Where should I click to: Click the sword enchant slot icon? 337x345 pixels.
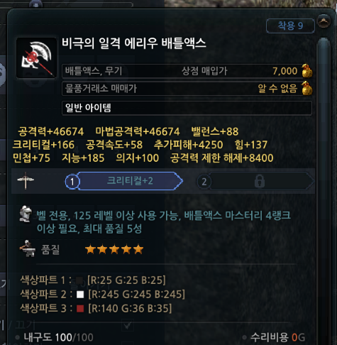tap(26, 180)
